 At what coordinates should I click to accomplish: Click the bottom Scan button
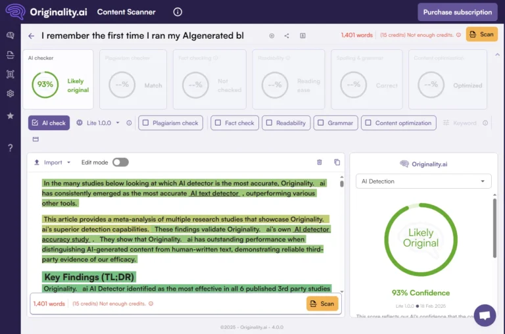322,304
